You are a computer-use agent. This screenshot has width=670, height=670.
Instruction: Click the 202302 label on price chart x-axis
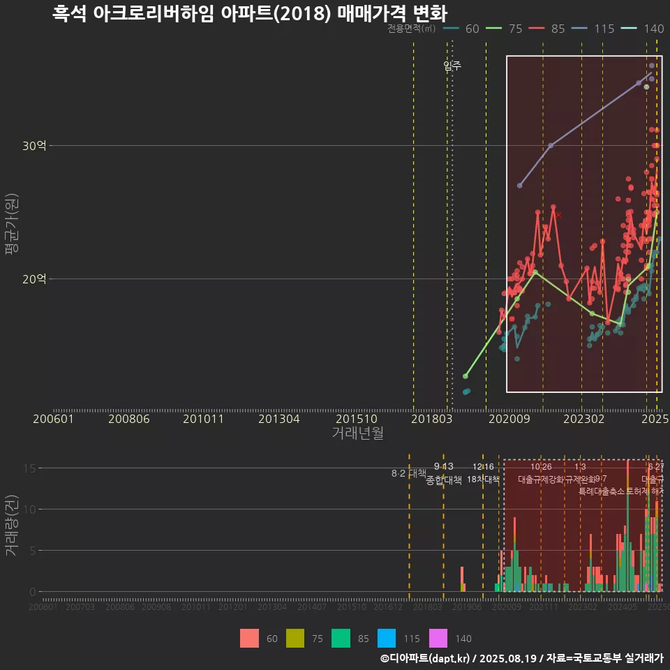click(584, 419)
